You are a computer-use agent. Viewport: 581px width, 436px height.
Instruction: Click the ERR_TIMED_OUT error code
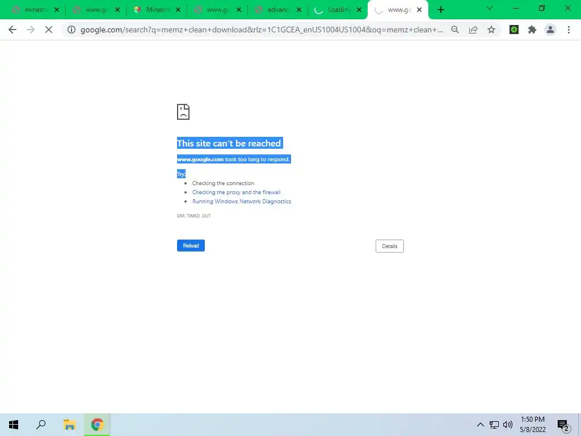[x=194, y=216]
